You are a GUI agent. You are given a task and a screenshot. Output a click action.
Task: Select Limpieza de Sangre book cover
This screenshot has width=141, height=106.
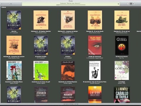click(68, 20)
